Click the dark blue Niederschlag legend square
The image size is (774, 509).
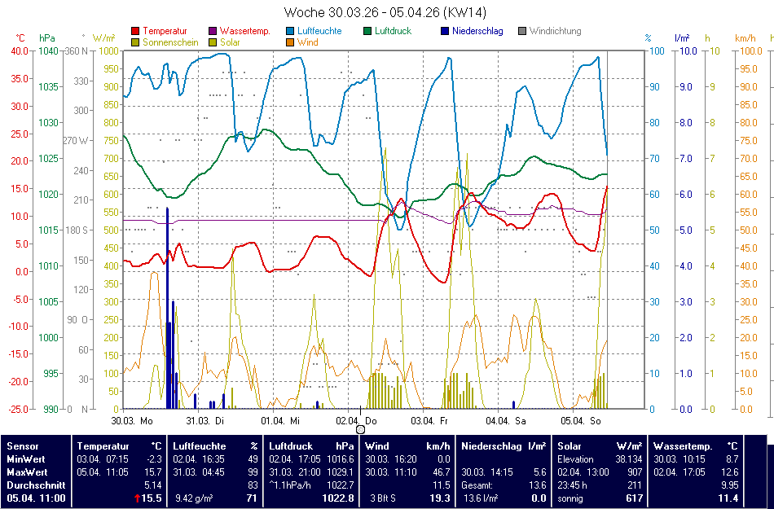coord(445,32)
